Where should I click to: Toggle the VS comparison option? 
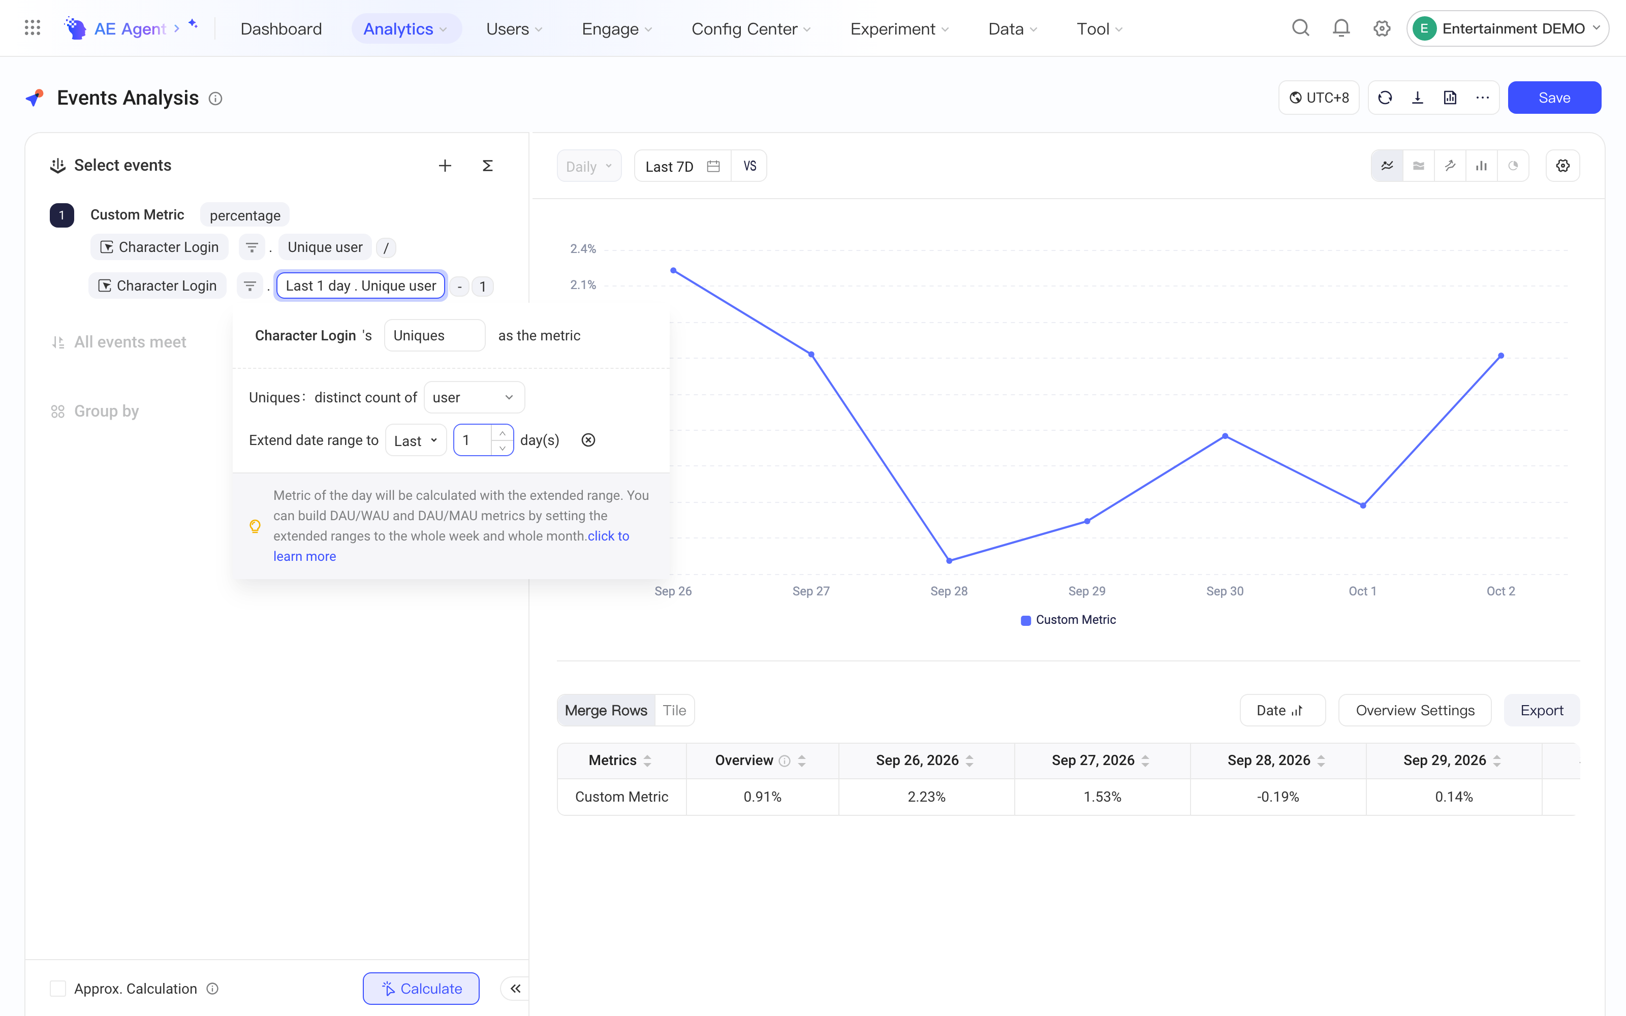pyautogui.click(x=749, y=166)
